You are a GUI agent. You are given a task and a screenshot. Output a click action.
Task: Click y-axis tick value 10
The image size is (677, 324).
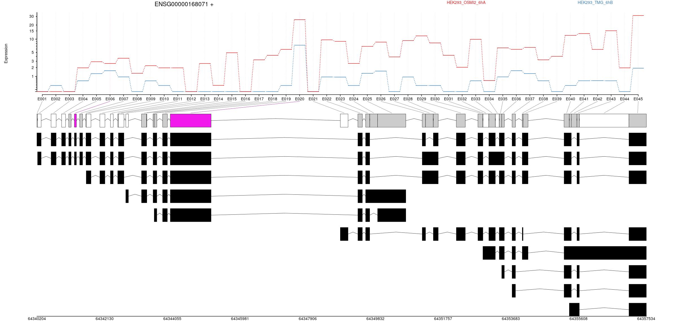pyautogui.click(x=31, y=39)
